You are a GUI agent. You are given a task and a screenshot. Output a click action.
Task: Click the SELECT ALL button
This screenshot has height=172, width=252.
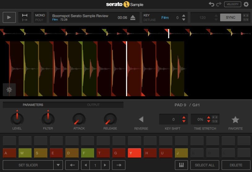coord(205,165)
